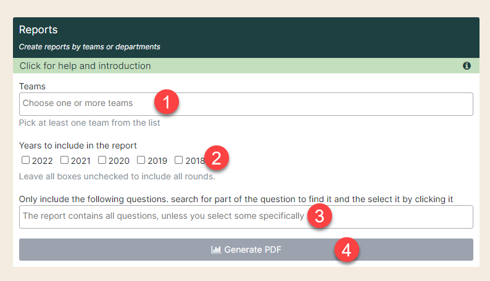The image size is (490, 281).
Task: Generate the PDF report
Action: point(246,250)
